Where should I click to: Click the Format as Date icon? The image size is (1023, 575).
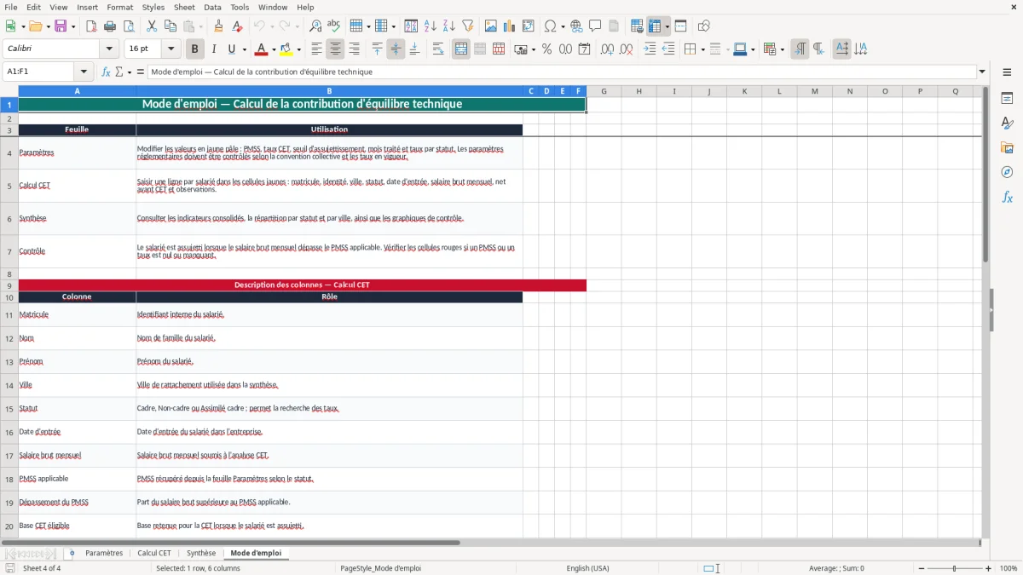click(584, 49)
